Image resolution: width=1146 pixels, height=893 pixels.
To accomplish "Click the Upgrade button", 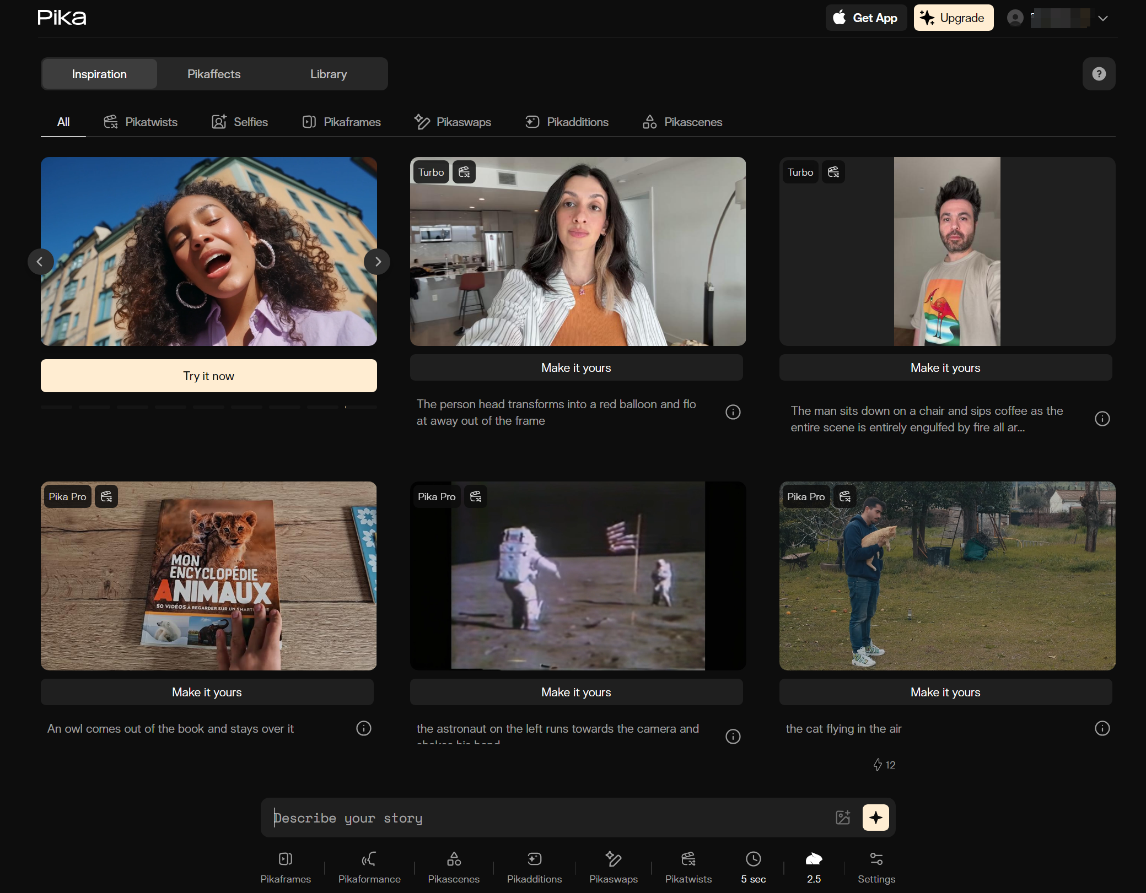I will (x=953, y=18).
